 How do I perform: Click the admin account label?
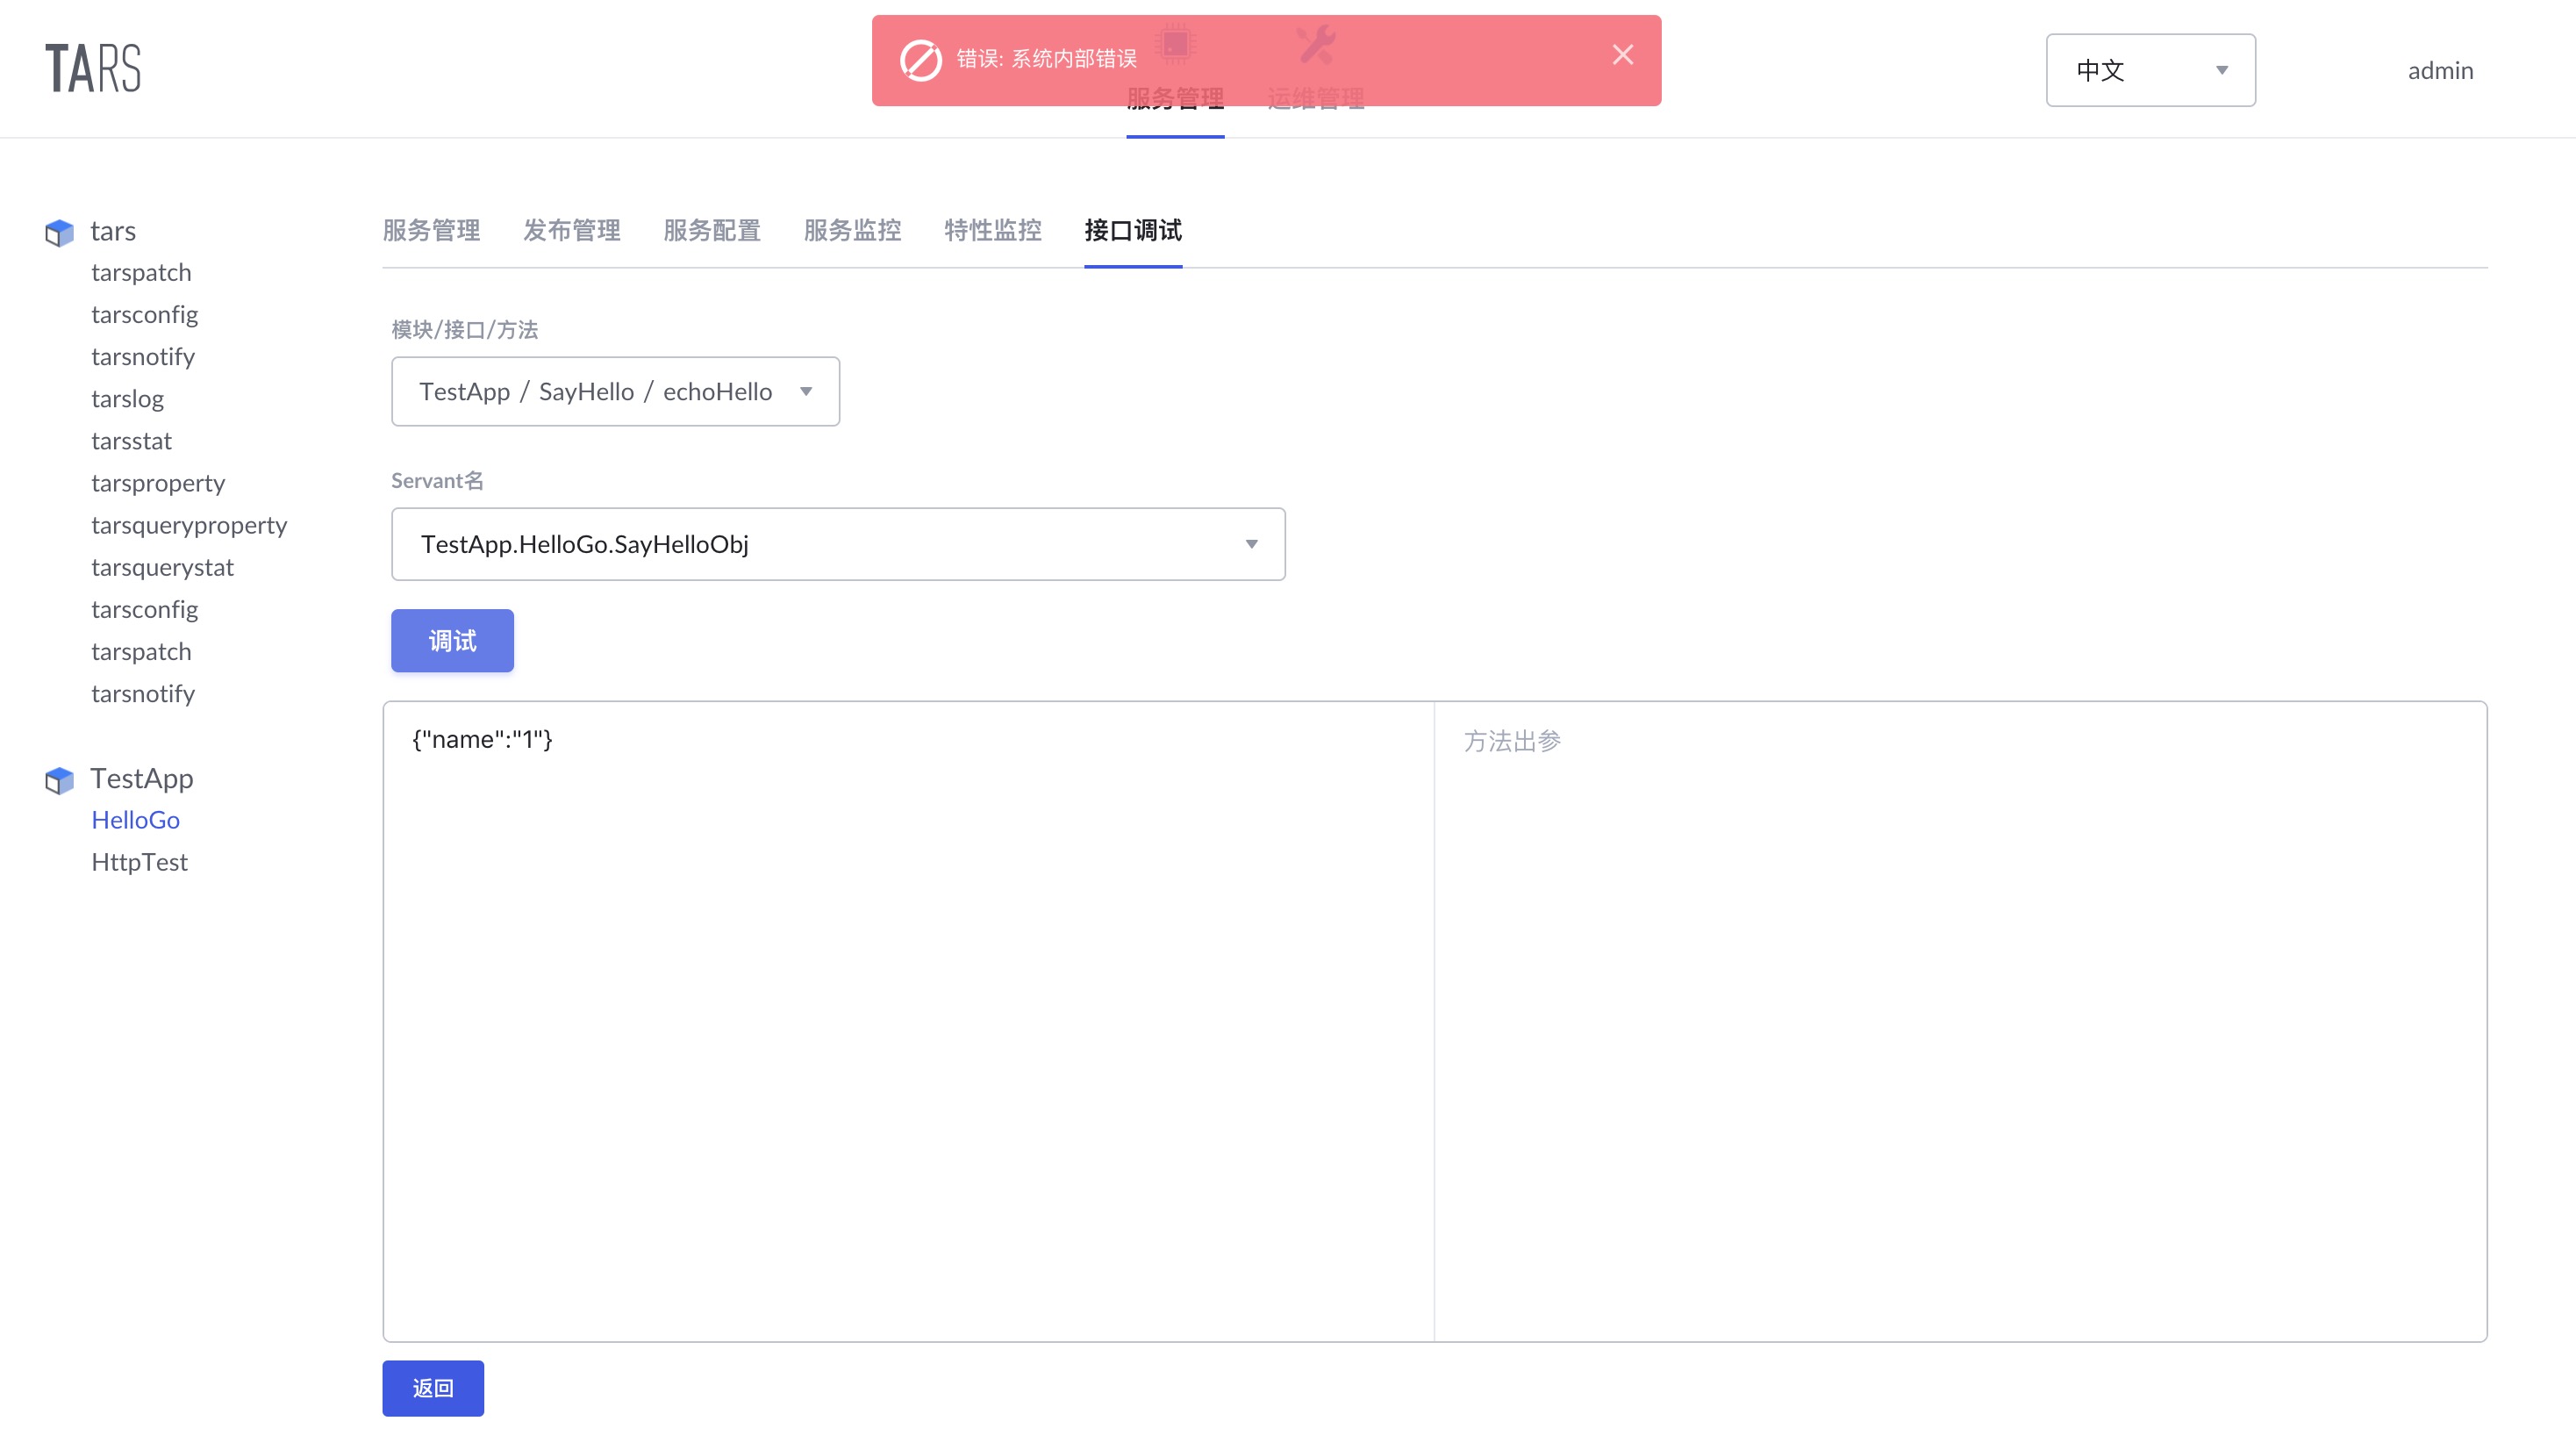(2440, 70)
